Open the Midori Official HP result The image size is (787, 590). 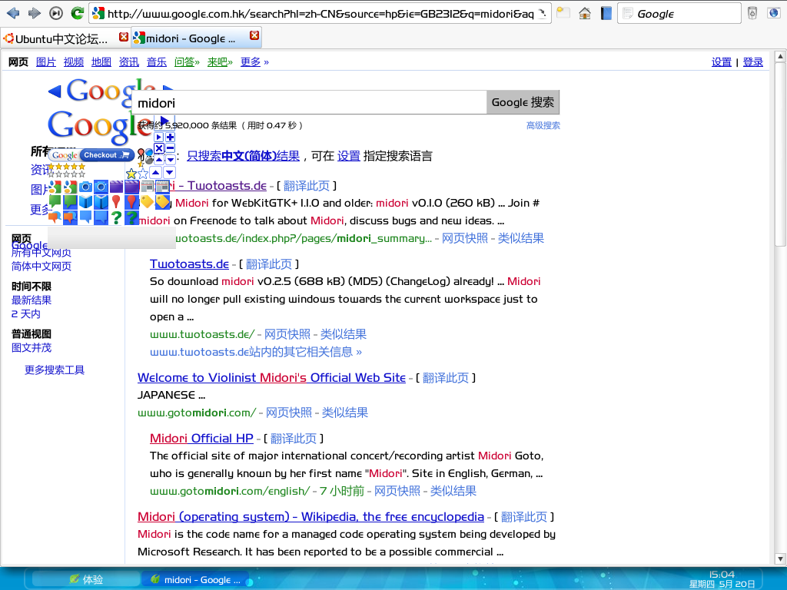click(x=201, y=438)
